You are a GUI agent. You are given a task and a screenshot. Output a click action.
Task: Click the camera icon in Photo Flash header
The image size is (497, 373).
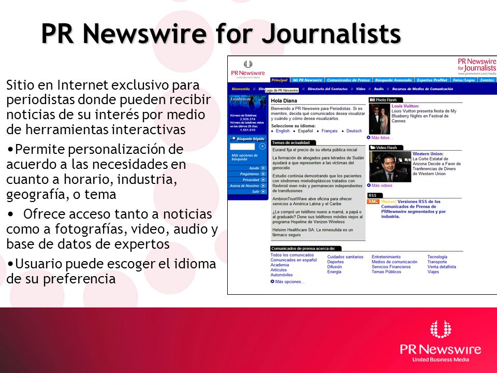click(372, 100)
